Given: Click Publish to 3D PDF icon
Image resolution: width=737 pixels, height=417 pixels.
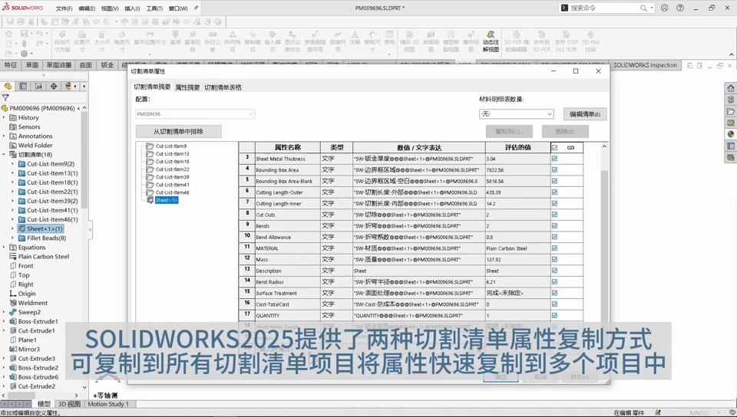Looking at the screenshot, I should point(541,41).
